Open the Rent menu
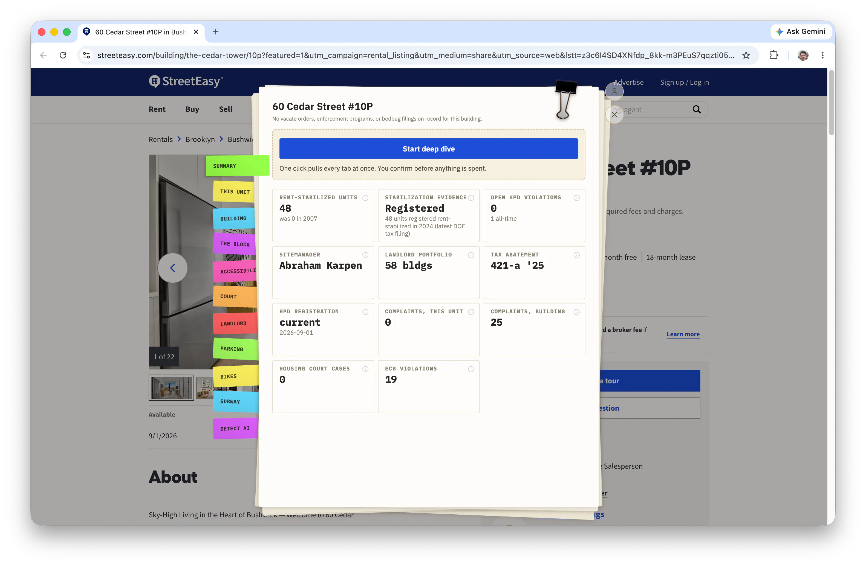866x566 pixels. pyautogui.click(x=157, y=109)
